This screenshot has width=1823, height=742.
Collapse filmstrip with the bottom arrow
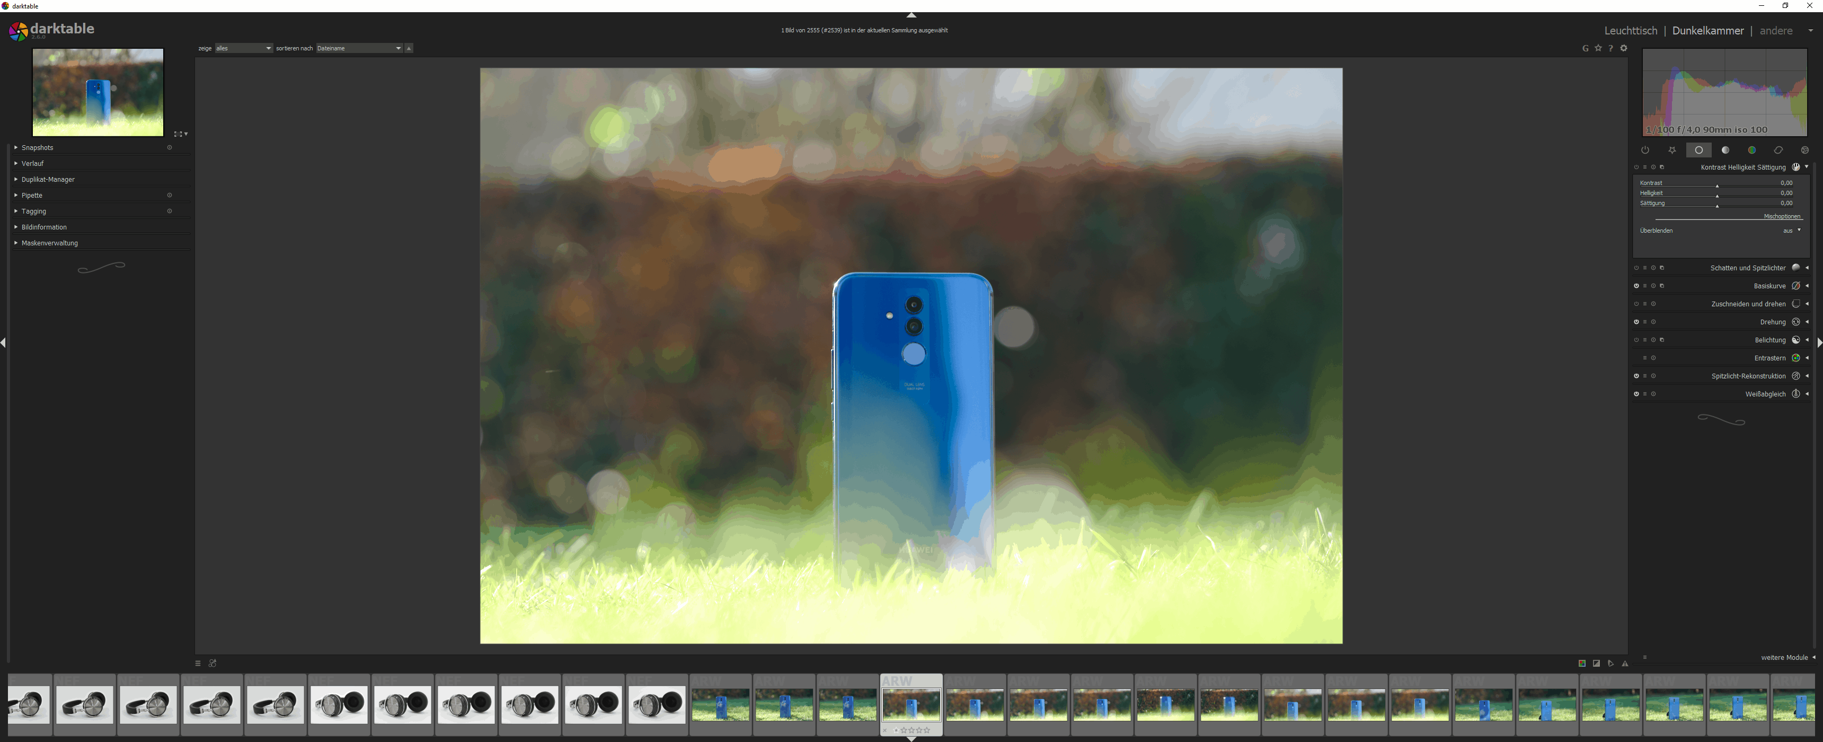[911, 738]
